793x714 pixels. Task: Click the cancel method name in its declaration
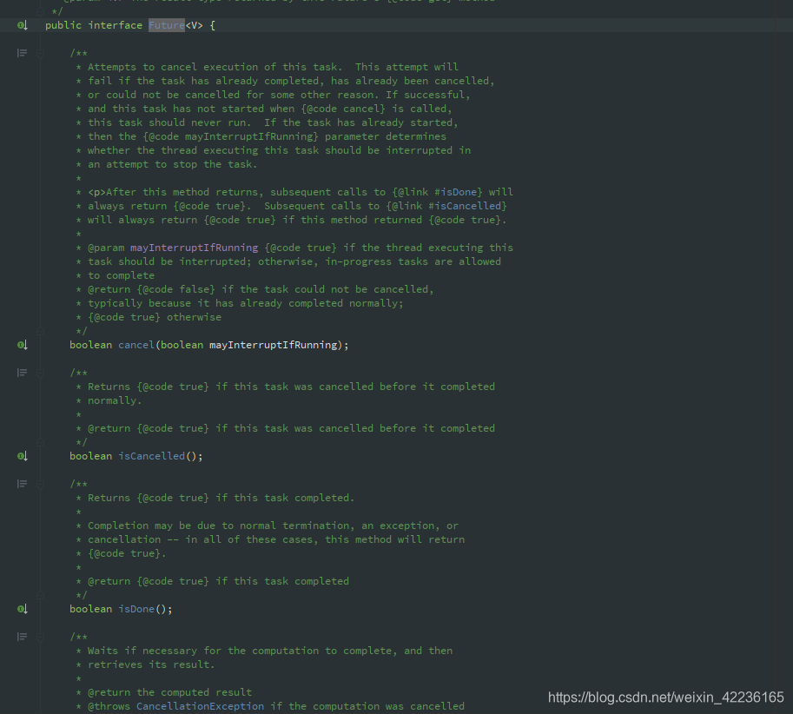click(136, 345)
